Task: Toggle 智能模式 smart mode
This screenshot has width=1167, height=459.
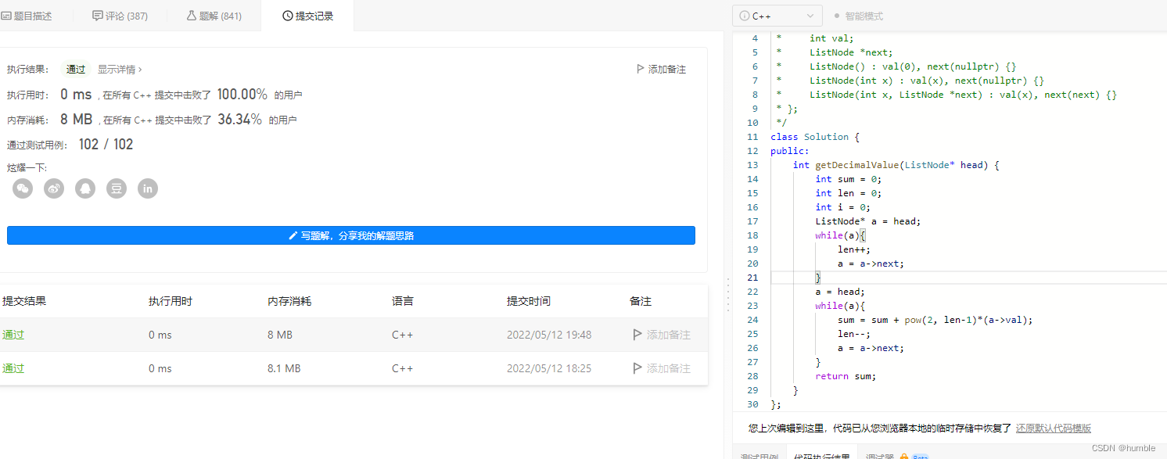Action: pos(859,16)
